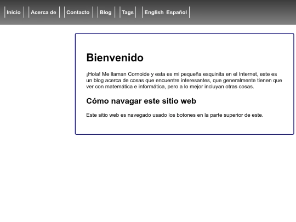Open the Inicio navigation link
The width and height of the screenshot is (296, 222).
tap(14, 12)
